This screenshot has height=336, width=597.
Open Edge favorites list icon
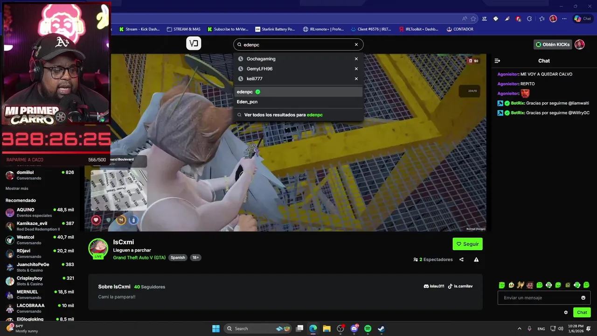541,19
